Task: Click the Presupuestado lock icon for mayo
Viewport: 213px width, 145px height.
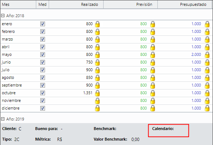Action: [207, 55]
